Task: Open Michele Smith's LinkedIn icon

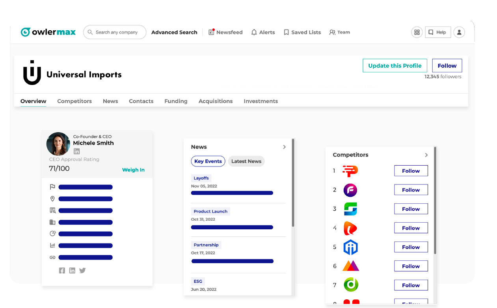Action: tap(76, 151)
